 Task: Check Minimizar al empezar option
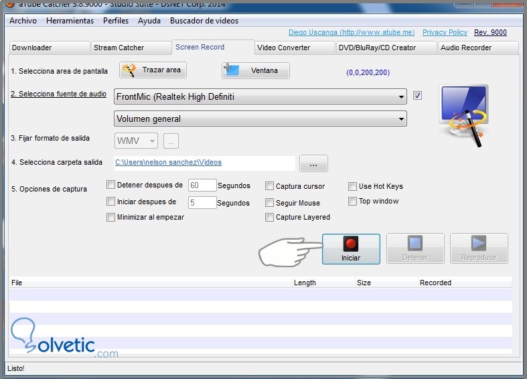[x=110, y=217]
